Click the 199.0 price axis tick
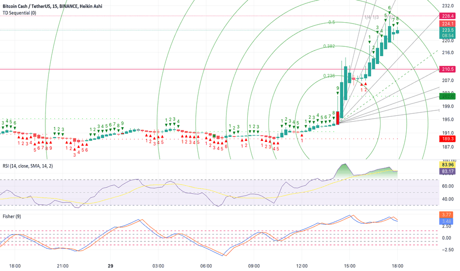This screenshot has width=460, height=271. [x=448, y=106]
